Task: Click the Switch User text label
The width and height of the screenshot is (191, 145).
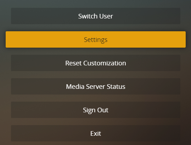Action: tap(96, 16)
